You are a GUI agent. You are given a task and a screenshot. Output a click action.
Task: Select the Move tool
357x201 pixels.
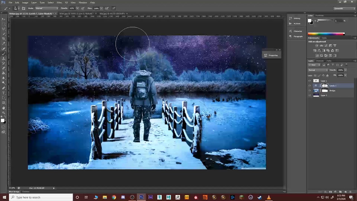pos(3,19)
